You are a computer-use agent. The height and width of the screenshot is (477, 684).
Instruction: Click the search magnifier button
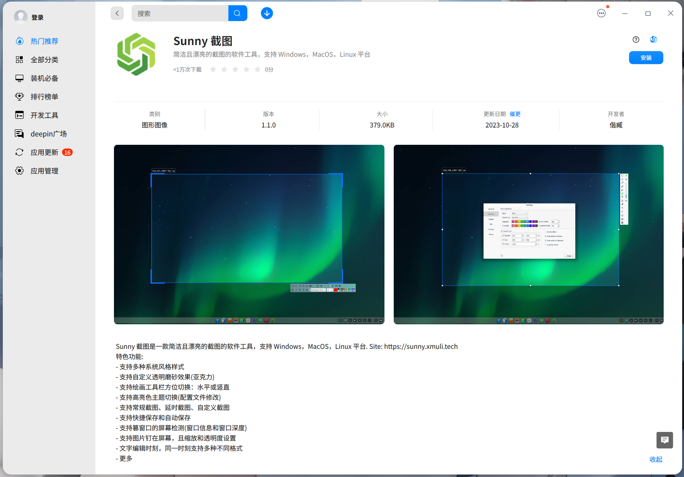237,13
